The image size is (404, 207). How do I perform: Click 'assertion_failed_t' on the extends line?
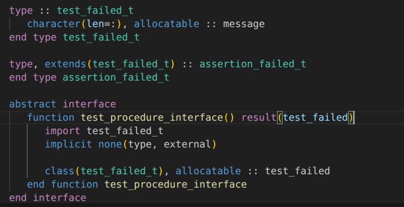252,64
